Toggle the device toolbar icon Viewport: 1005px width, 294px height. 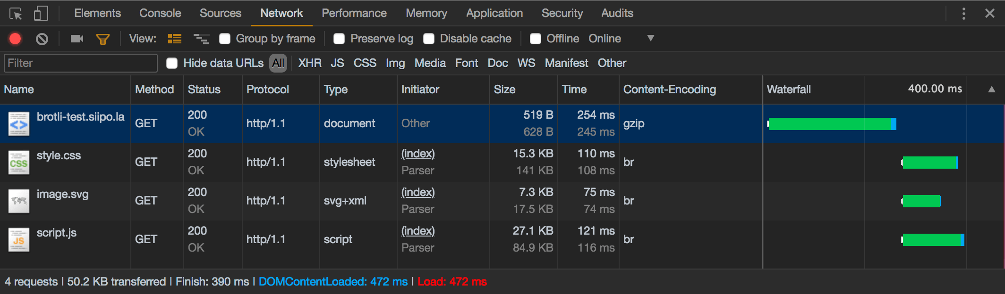(x=41, y=14)
